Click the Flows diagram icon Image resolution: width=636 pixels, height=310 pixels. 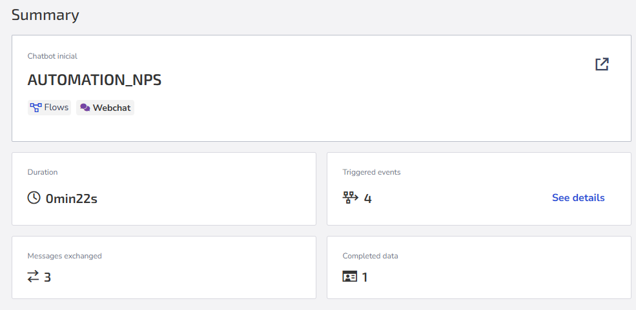(x=36, y=108)
